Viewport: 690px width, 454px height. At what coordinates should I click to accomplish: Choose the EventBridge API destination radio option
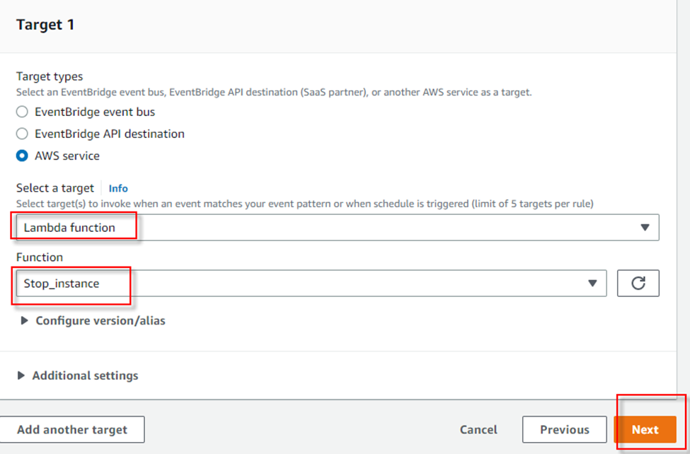click(22, 134)
